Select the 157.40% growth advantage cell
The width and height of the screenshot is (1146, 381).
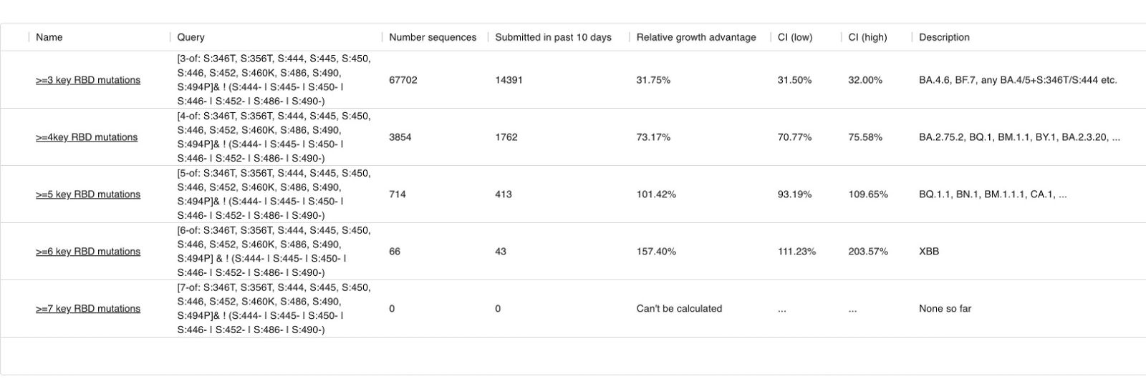[x=656, y=252]
